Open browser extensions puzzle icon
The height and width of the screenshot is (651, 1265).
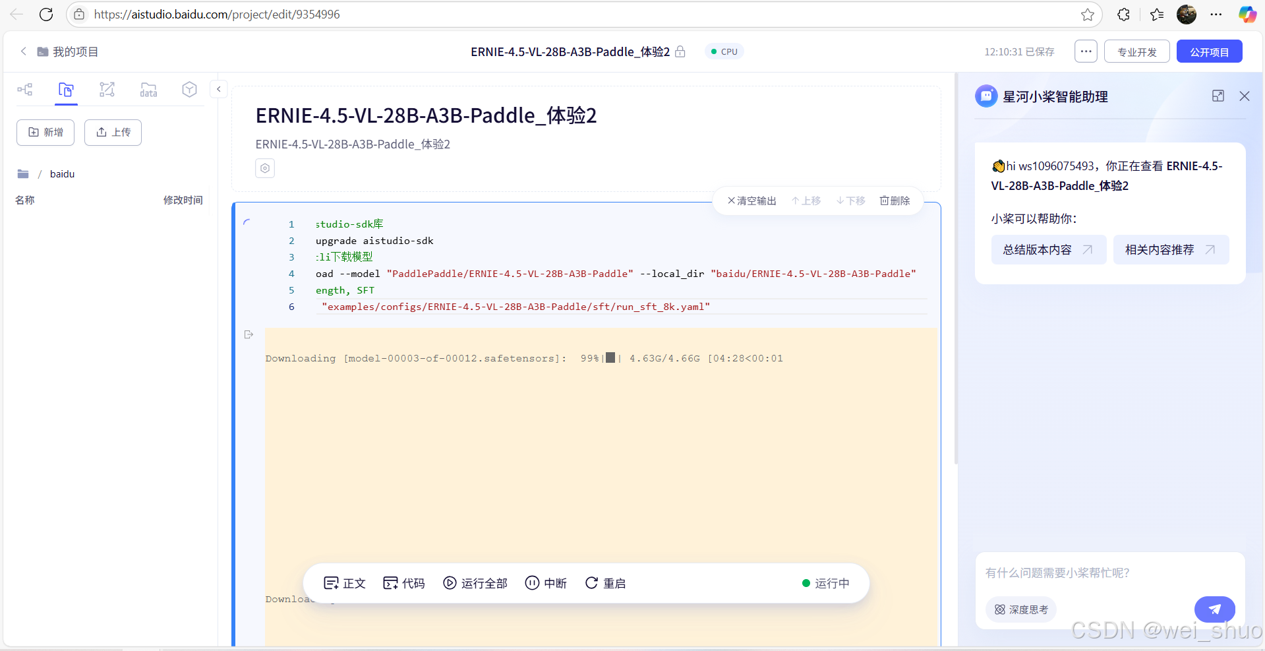click(x=1124, y=15)
